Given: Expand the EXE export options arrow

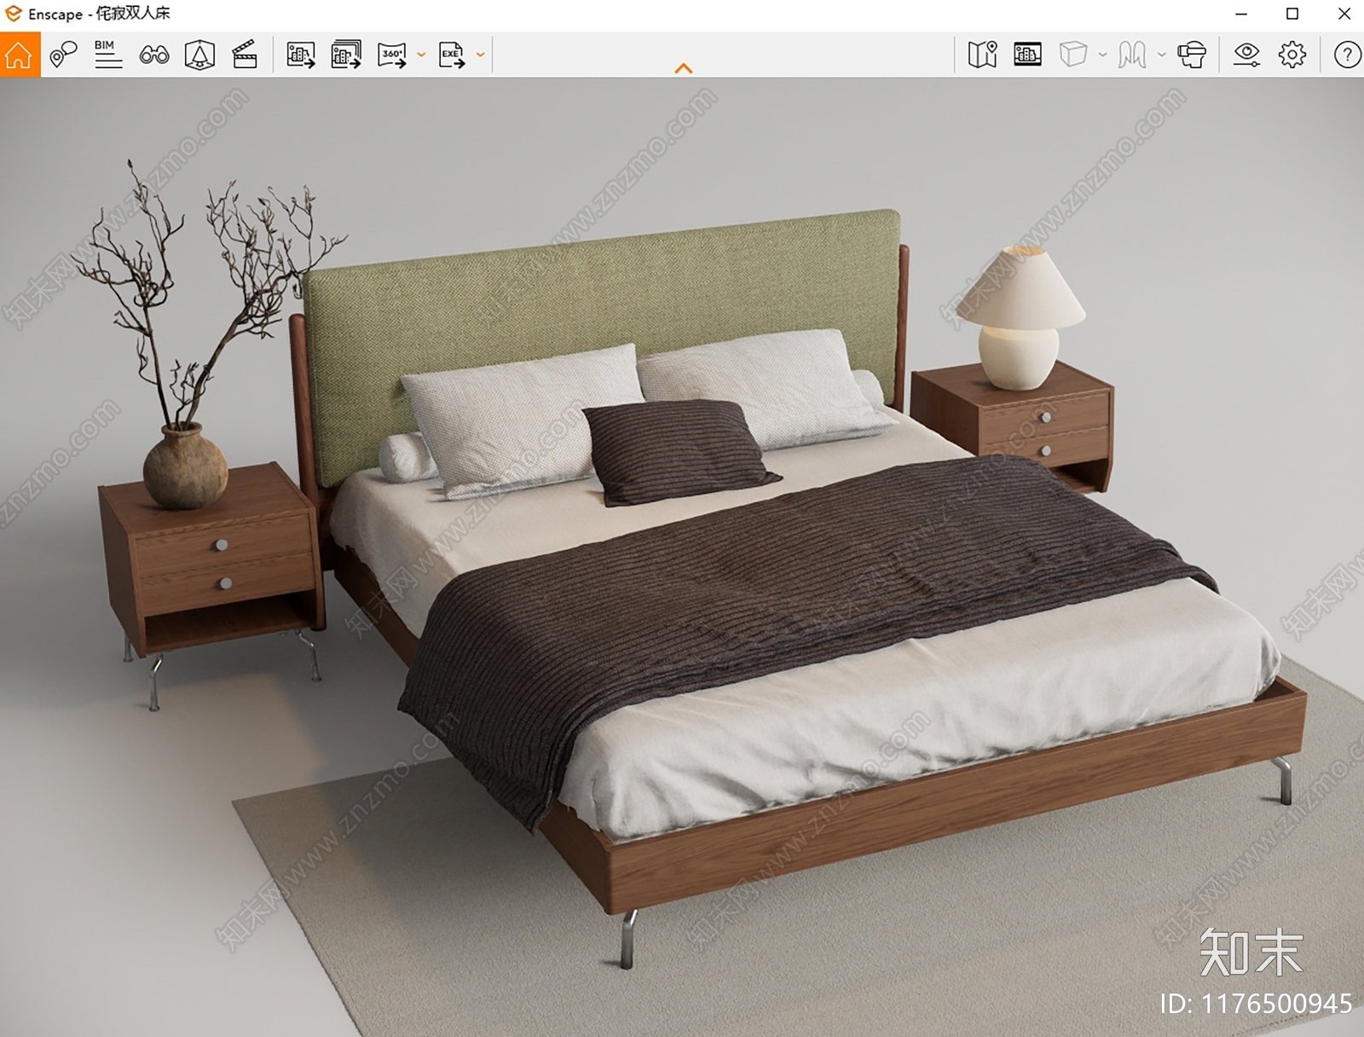Looking at the screenshot, I should click(x=481, y=55).
